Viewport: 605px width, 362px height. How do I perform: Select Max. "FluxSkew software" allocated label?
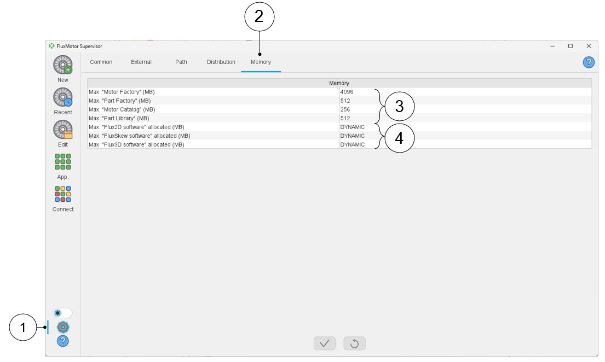click(x=139, y=136)
